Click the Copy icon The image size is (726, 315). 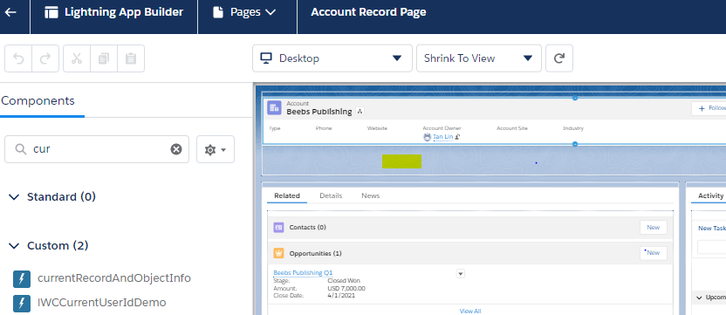click(x=104, y=58)
